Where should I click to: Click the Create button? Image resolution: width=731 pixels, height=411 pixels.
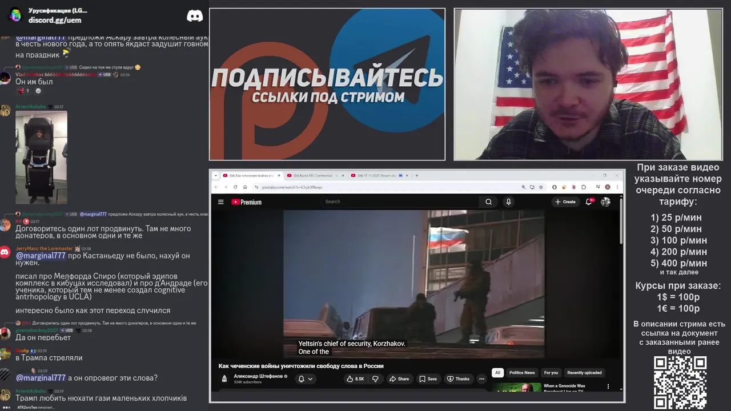coord(565,202)
